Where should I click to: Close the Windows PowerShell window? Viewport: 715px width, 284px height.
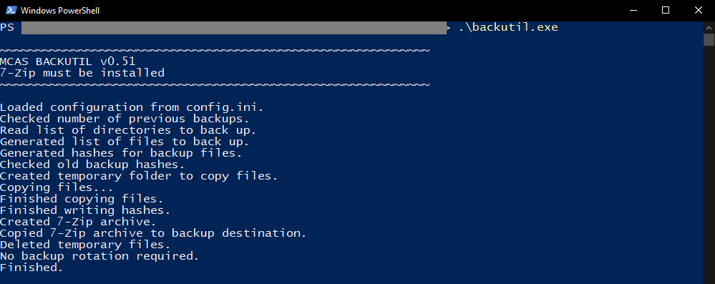coord(698,10)
